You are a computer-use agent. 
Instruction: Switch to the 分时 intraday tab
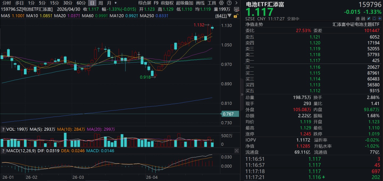click(7, 3)
